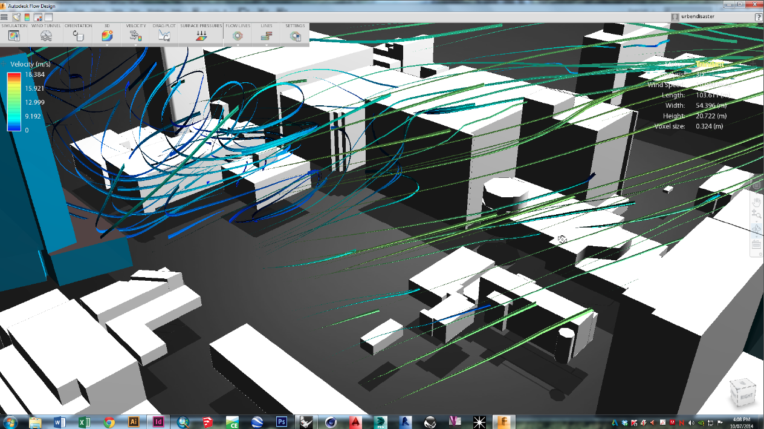The width and height of the screenshot is (764, 429).
Task: Open the Simulation settings tool
Action: 14,36
